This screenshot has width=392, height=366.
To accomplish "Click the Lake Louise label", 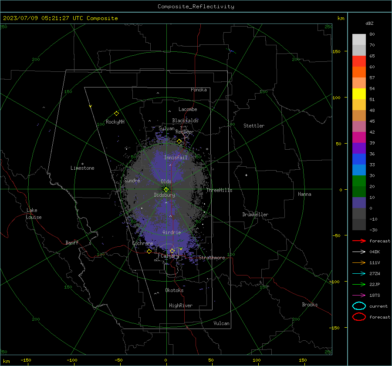I will pos(34,214).
